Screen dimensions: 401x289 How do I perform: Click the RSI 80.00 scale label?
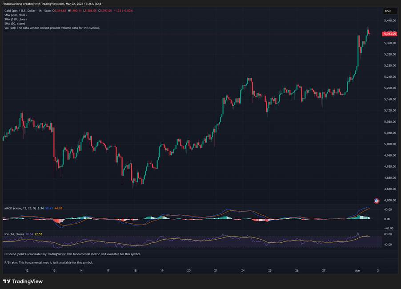[x=388, y=234]
